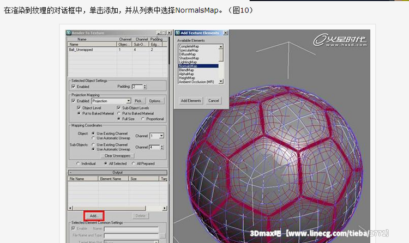
Task: Toggle Enabled under Selected Object Settings
Action: pos(74,87)
